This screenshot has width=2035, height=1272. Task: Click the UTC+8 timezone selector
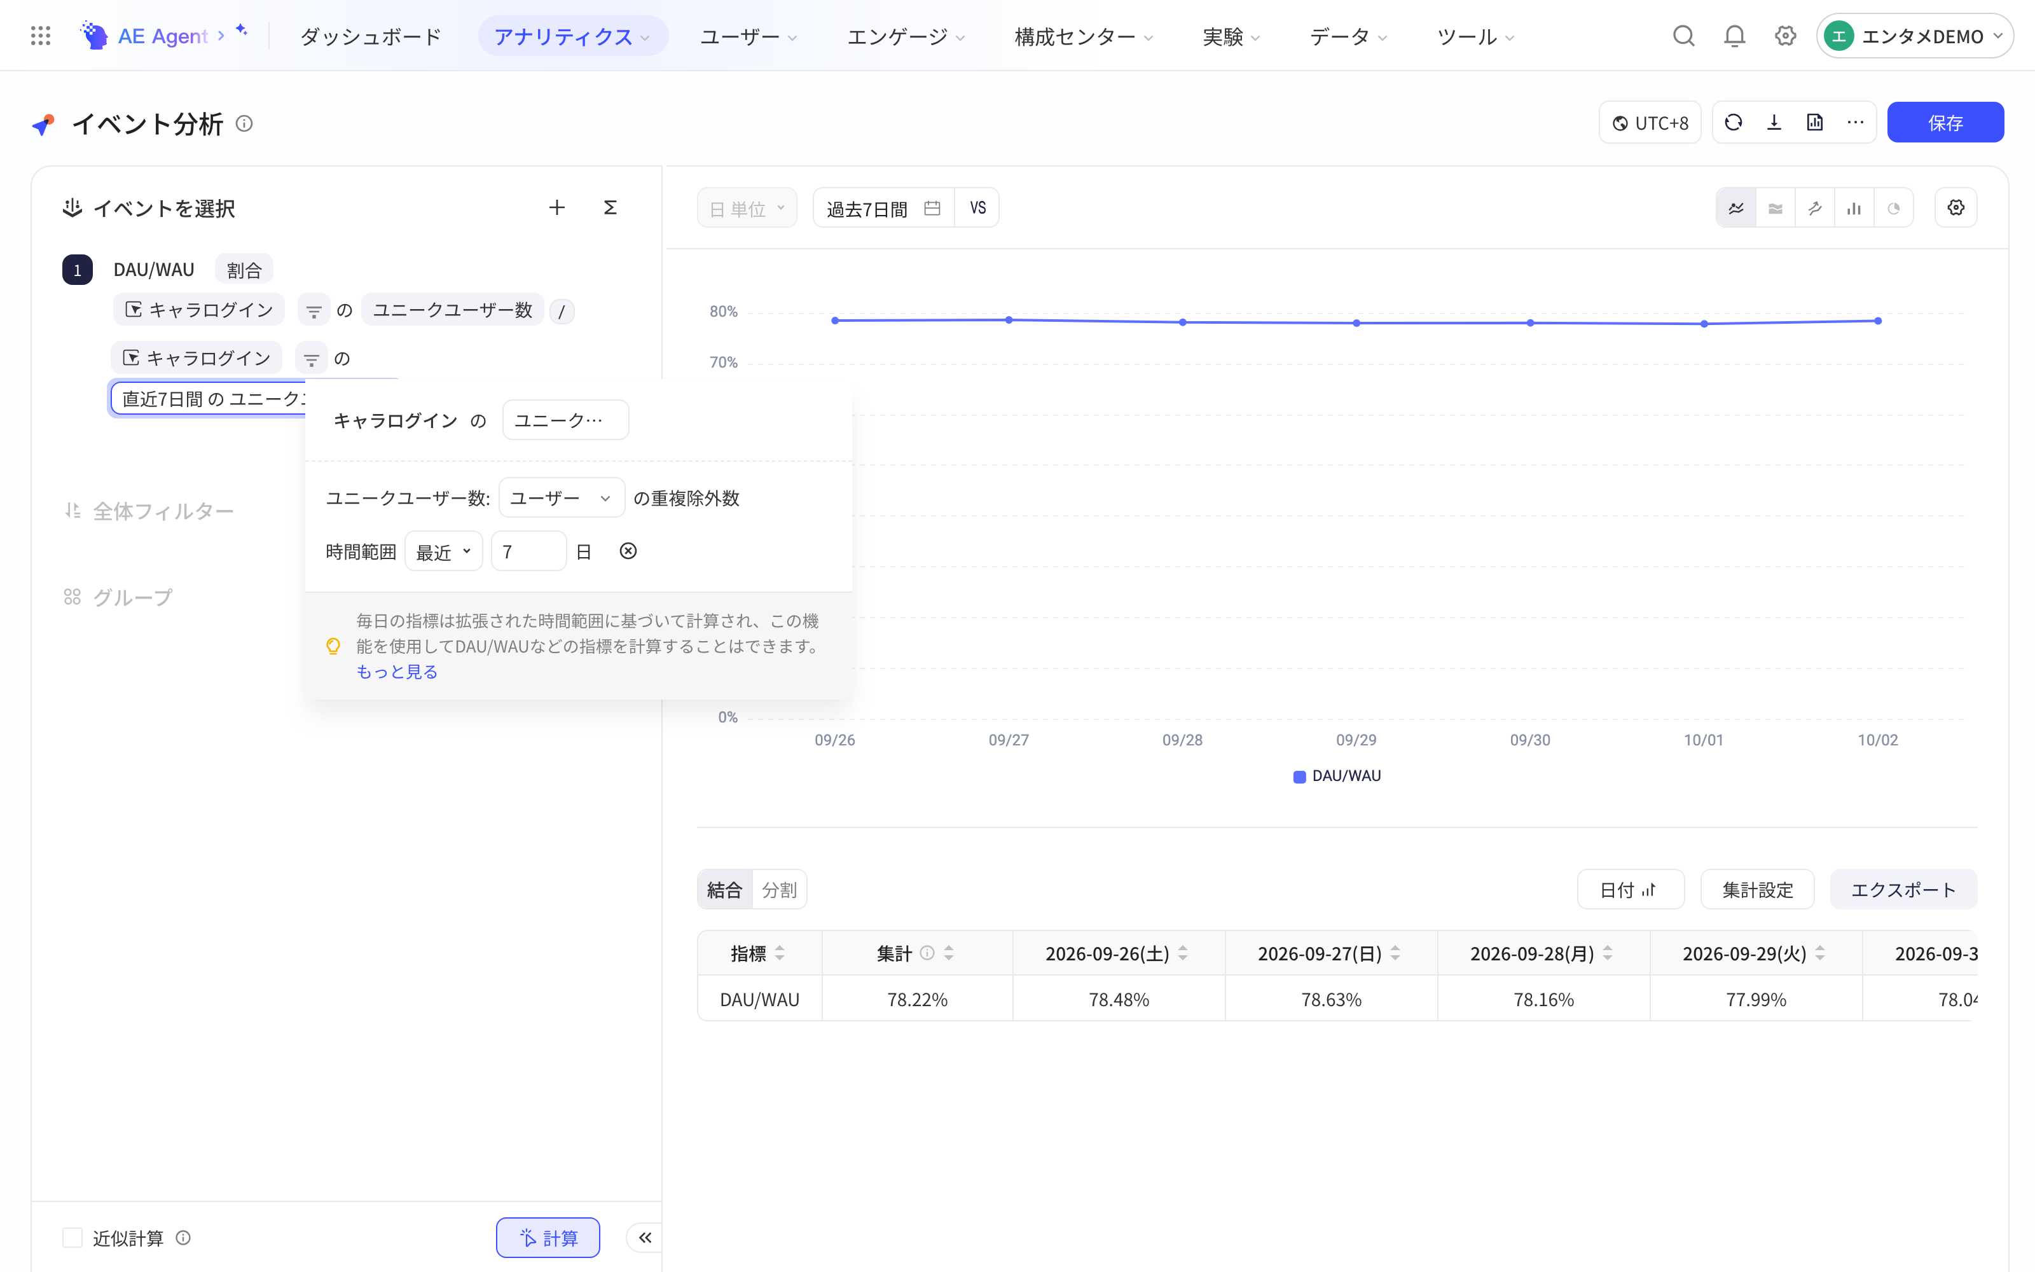1650,123
